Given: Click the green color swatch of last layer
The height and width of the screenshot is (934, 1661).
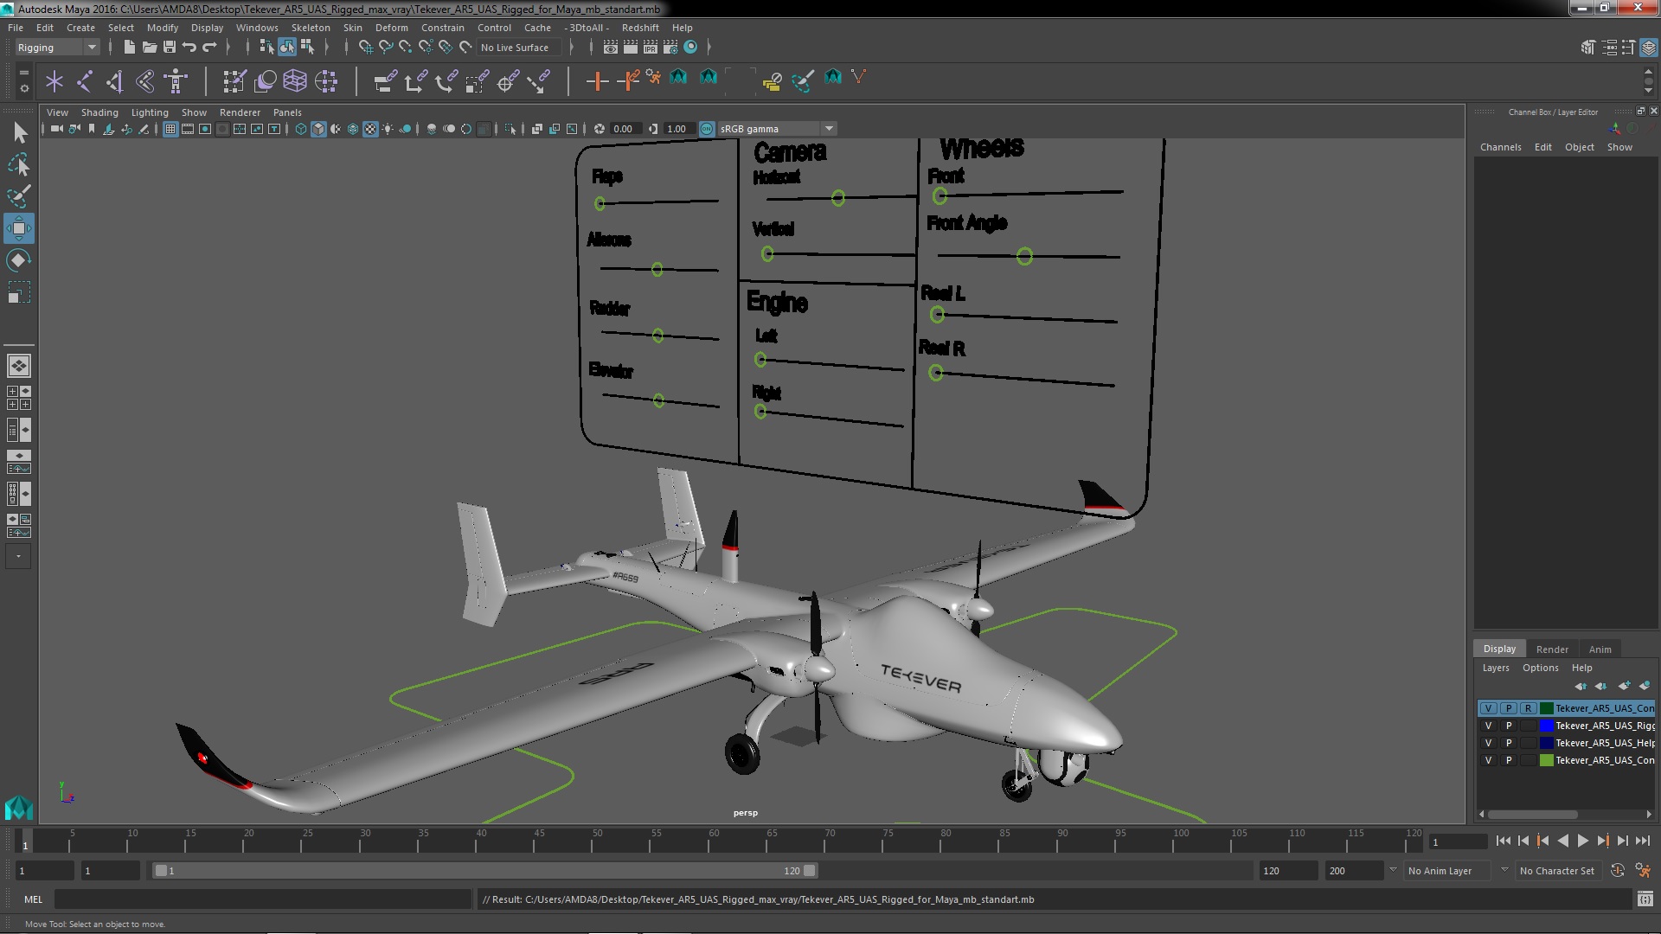Looking at the screenshot, I should point(1547,760).
